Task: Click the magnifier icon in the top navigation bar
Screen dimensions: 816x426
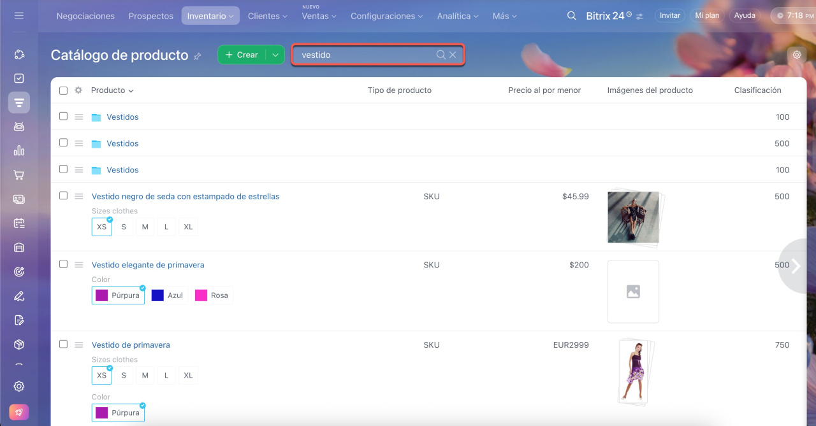Action: click(x=572, y=16)
